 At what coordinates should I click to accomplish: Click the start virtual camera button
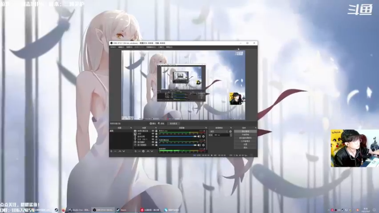pos(245,138)
